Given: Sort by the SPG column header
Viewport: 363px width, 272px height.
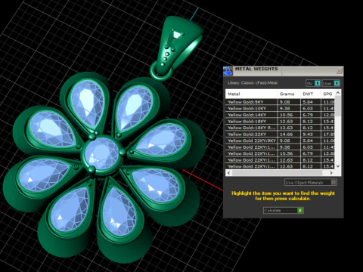Looking at the screenshot, I should [x=328, y=94].
